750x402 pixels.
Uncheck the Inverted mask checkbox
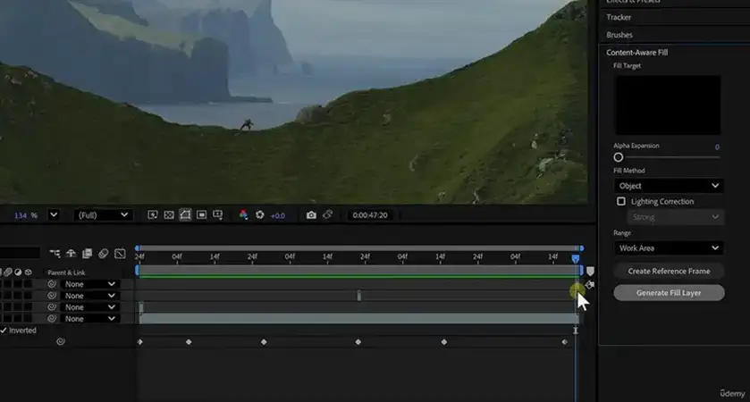coord(4,331)
